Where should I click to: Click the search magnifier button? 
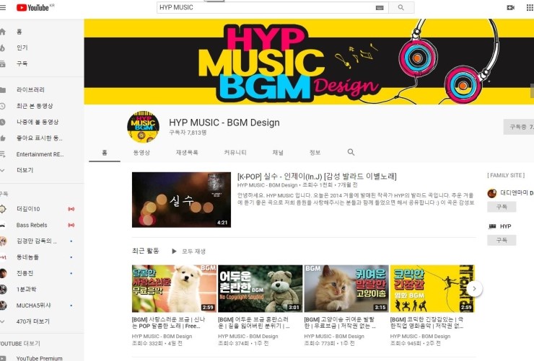point(401,7)
